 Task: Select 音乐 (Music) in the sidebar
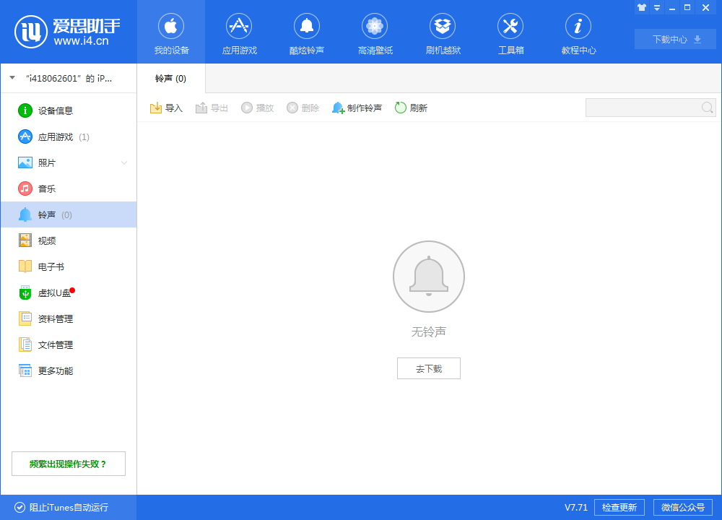click(x=45, y=188)
